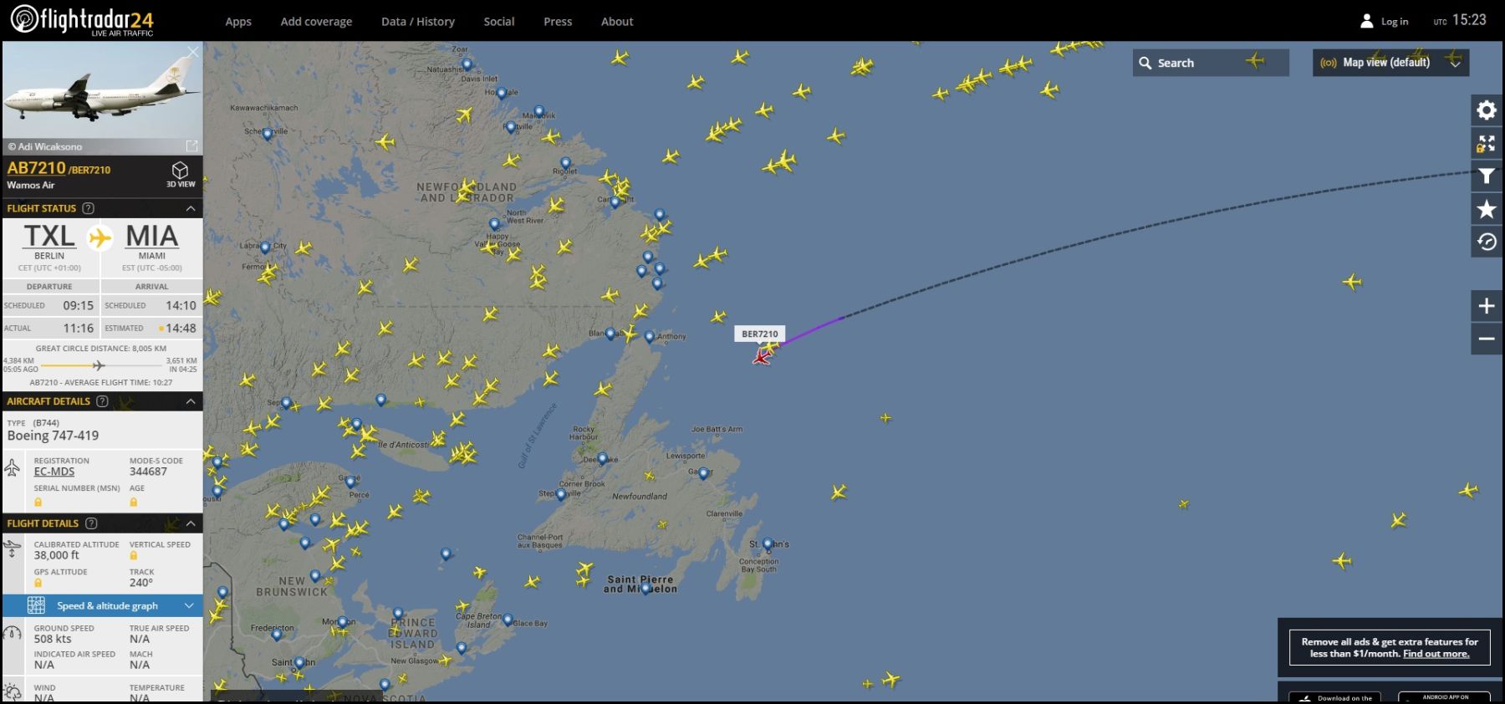Viewport: 1505px width, 704px height.
Task: Zoom in on the map
Action: (1487, 306)
